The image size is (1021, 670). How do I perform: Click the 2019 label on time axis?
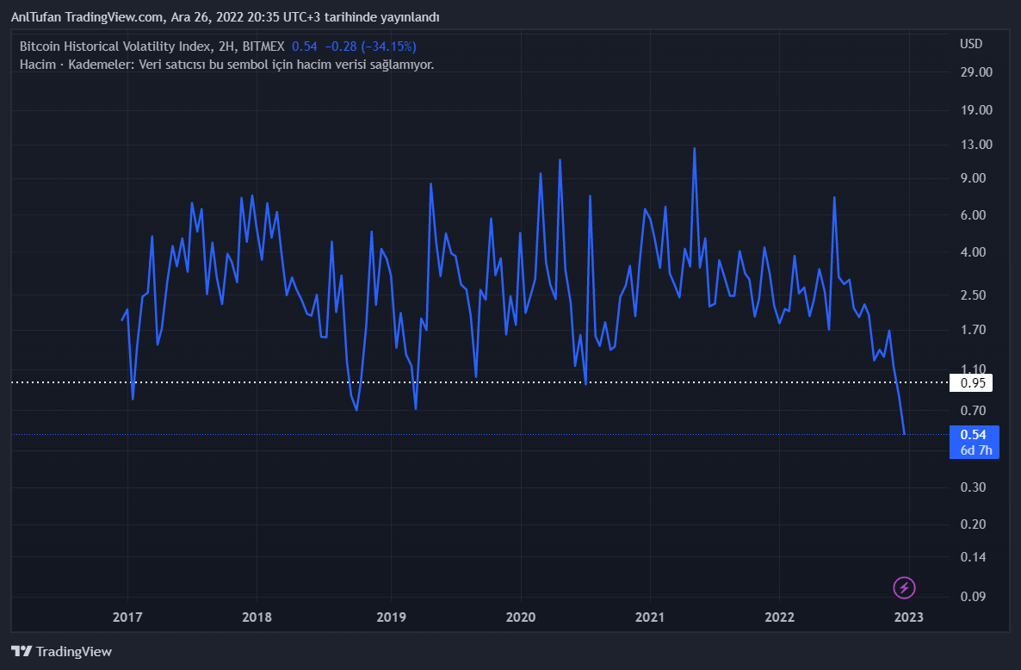[x=391, y=617]
